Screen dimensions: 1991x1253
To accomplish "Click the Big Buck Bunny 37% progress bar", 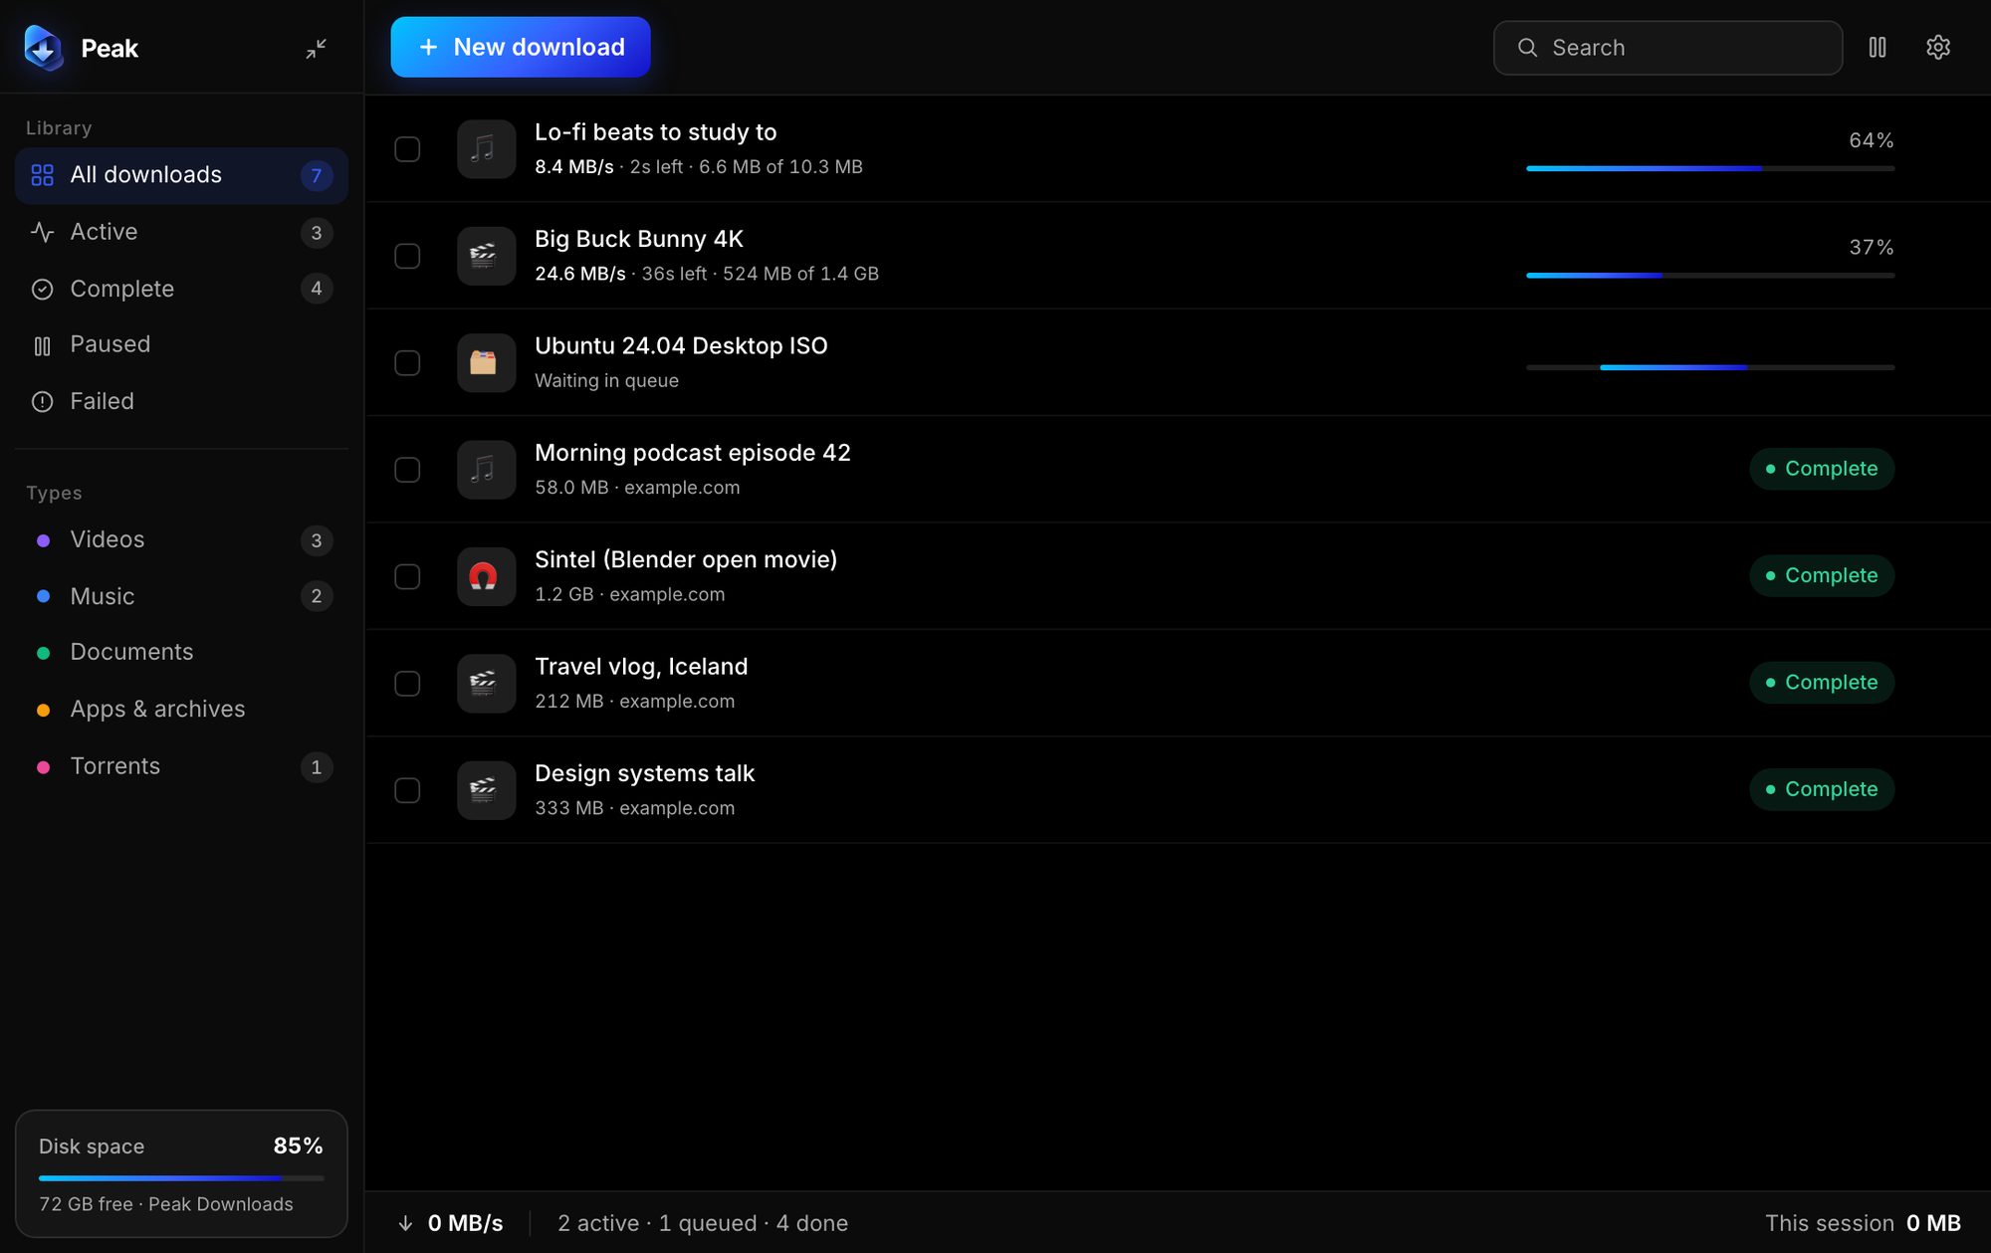I will [1710, 275].
